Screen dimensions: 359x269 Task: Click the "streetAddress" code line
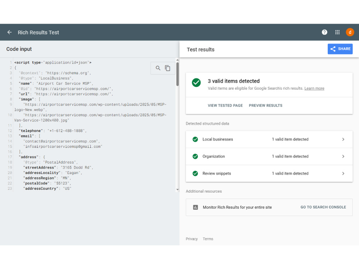pyautogui.click(x=58, y=167)
